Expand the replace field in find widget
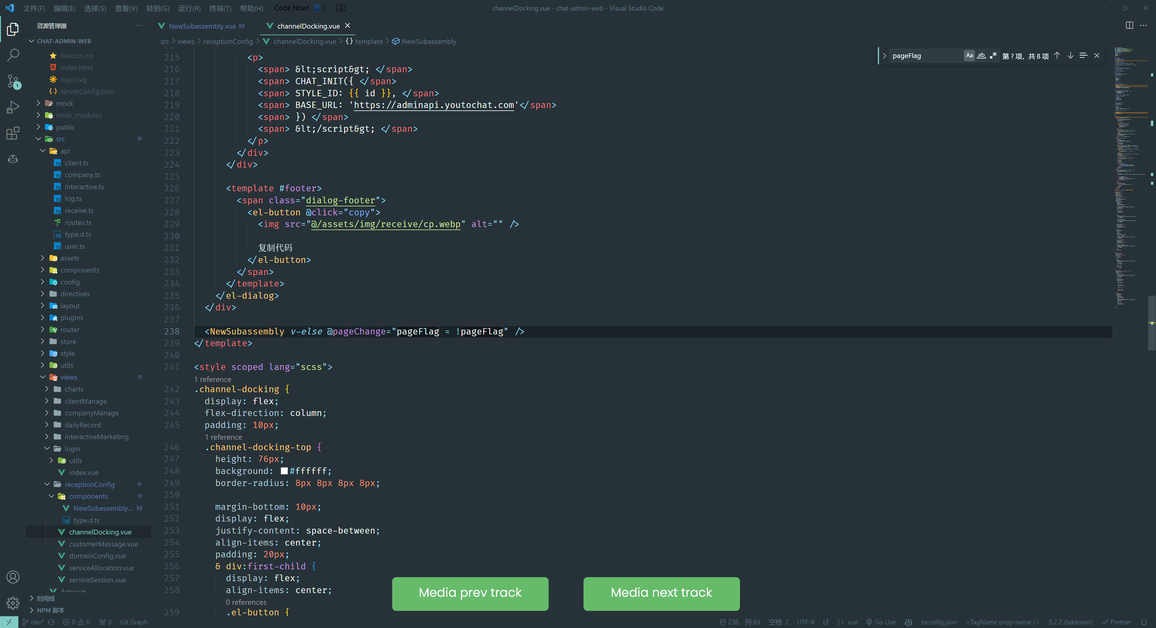This screenshot has width=1156, height=628. click(884, 56)
